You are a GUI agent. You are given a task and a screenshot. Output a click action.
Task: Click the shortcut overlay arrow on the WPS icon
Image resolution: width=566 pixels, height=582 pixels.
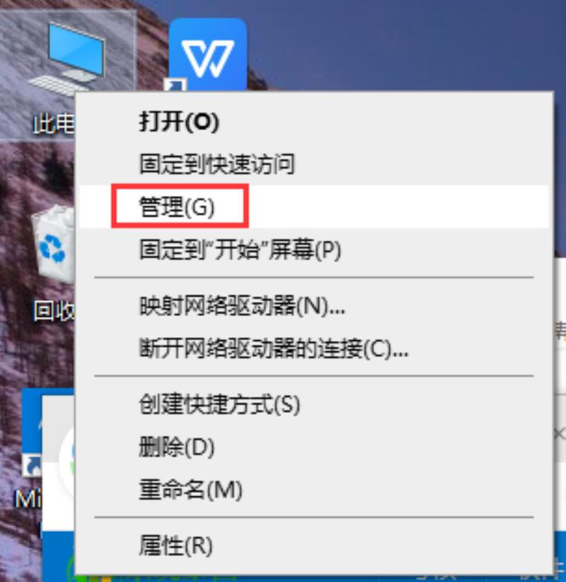(175, 86)
